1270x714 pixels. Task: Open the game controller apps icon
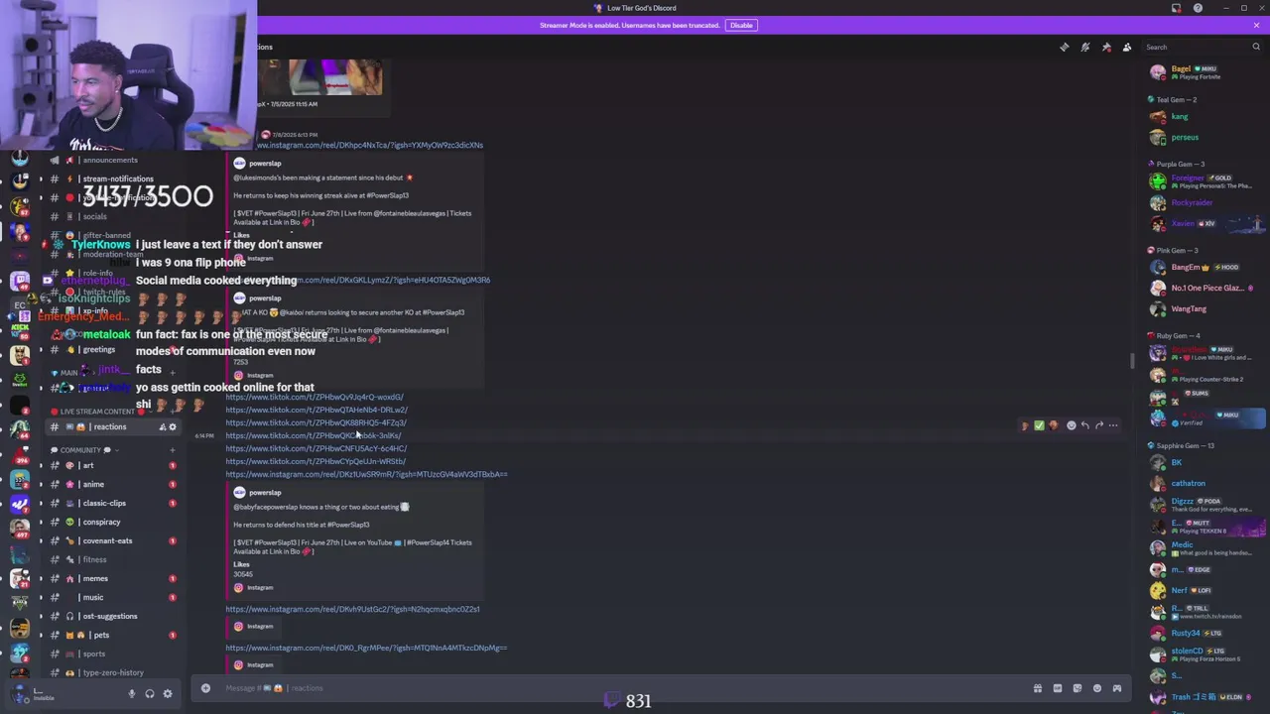(1117, 688)
